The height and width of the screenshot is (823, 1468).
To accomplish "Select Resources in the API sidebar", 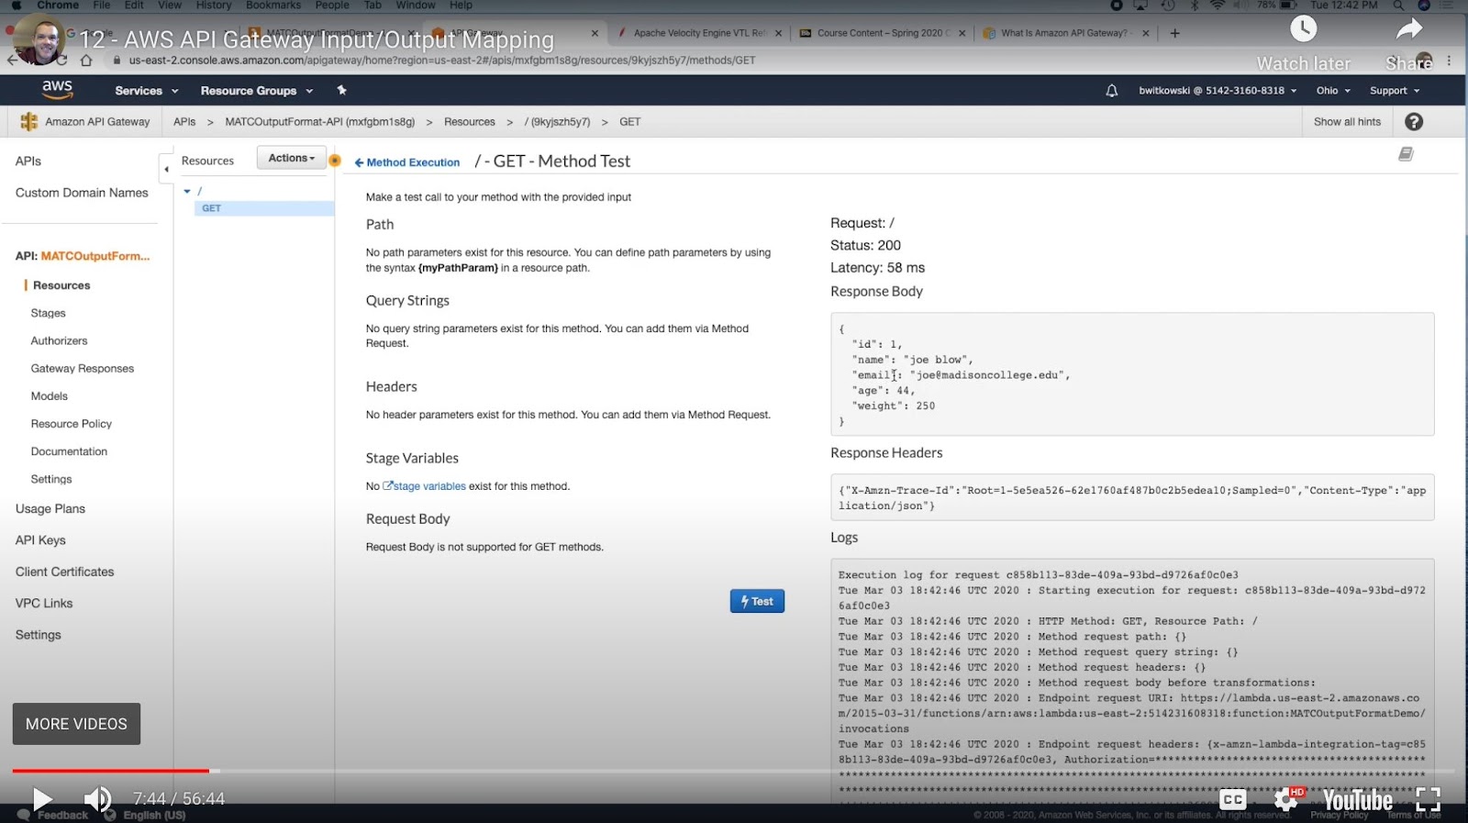I will (61, 285).
